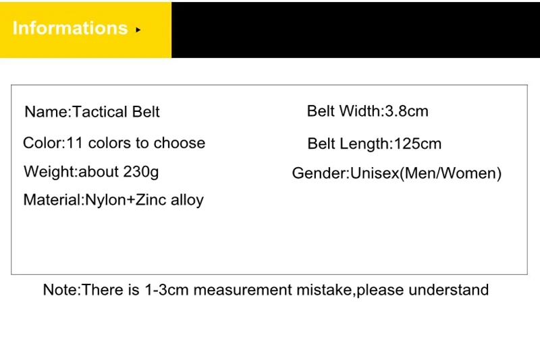This screenshot has width=540, height=337.
Task: Select the Weight label
Action: [x=49, y=171]
